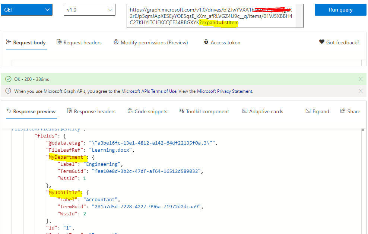The width and height of the screenshot is (368, 234).
Task: Open the Code snippets tab
Action: coord(147,111)
